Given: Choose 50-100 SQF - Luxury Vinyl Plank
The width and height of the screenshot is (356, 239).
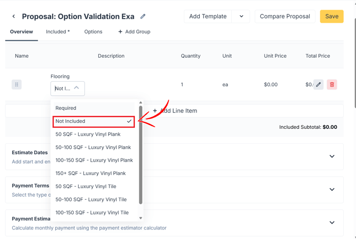Looking at the screenshot, I should coord(93,147).
